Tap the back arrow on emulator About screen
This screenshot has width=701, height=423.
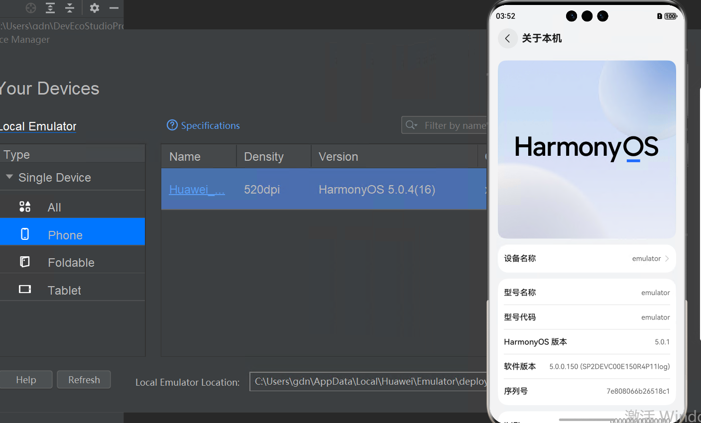point(507,38)
